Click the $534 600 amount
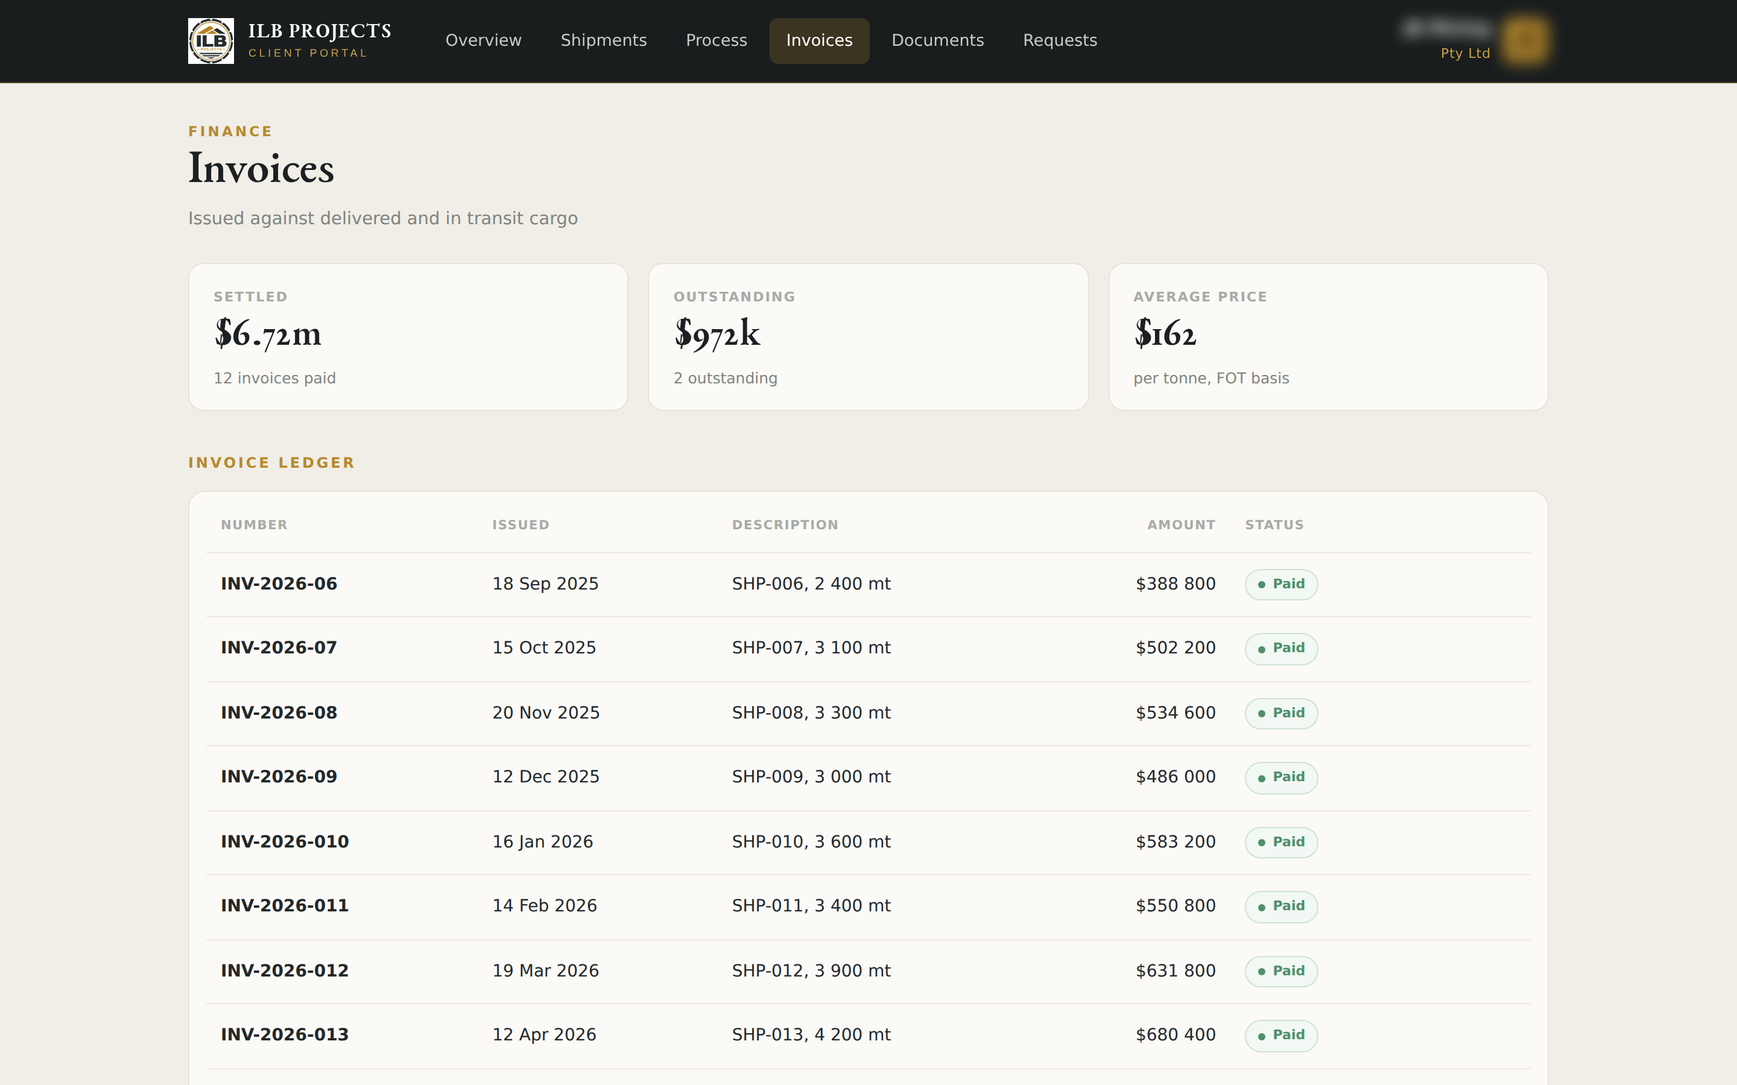1737x1085 pixels. pyautogui.click(x=1175, y=713)
